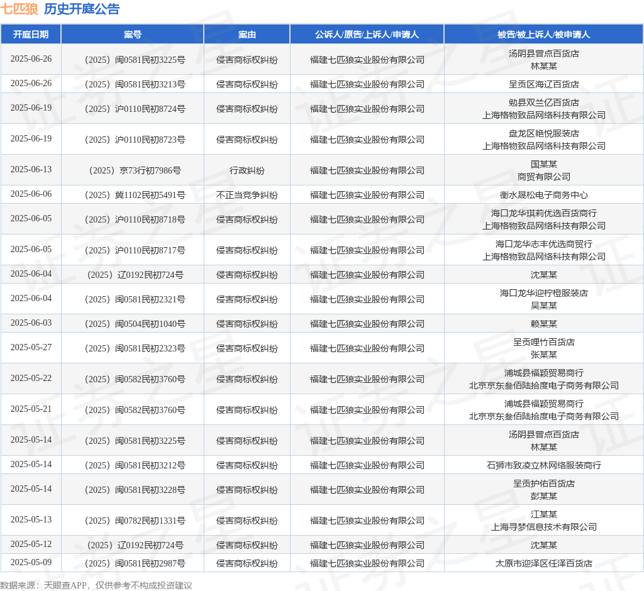
Task: Select the 案由 column header
Action: coord(247,35)
